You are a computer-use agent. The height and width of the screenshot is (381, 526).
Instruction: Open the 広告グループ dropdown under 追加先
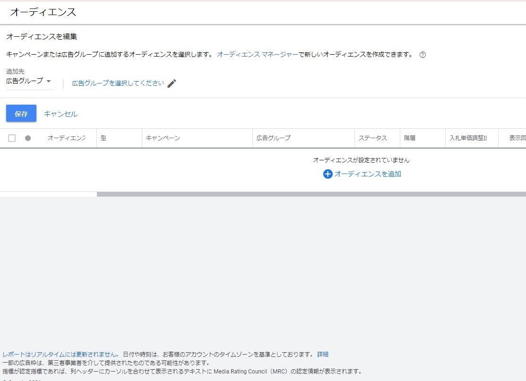coord(29,81)
